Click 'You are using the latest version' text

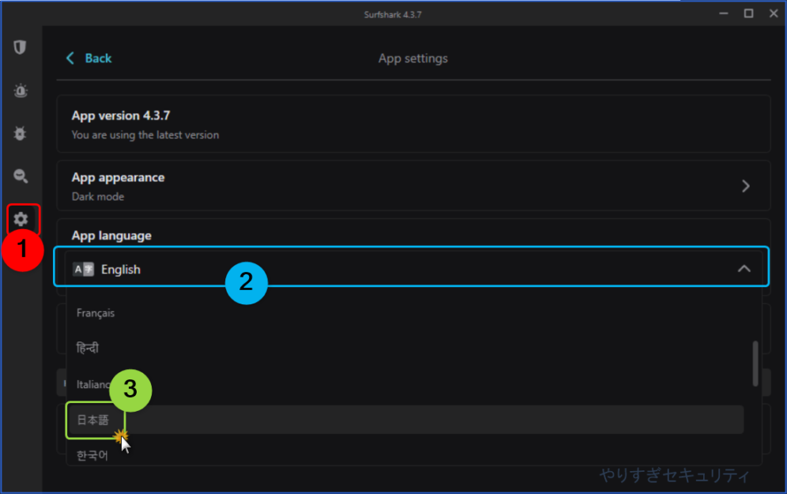tap(145, 135)
